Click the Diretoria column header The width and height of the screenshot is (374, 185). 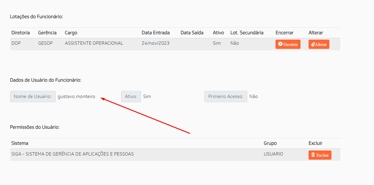coord(21,33)
